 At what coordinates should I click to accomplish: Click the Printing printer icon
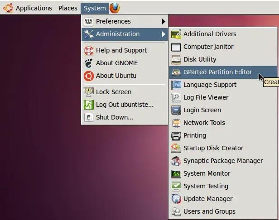[x=176, y=136]
